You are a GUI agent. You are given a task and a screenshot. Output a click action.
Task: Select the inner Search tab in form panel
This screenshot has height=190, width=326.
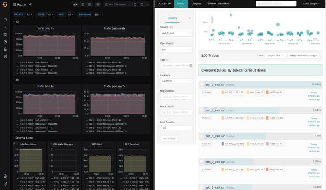pos(172,18)
